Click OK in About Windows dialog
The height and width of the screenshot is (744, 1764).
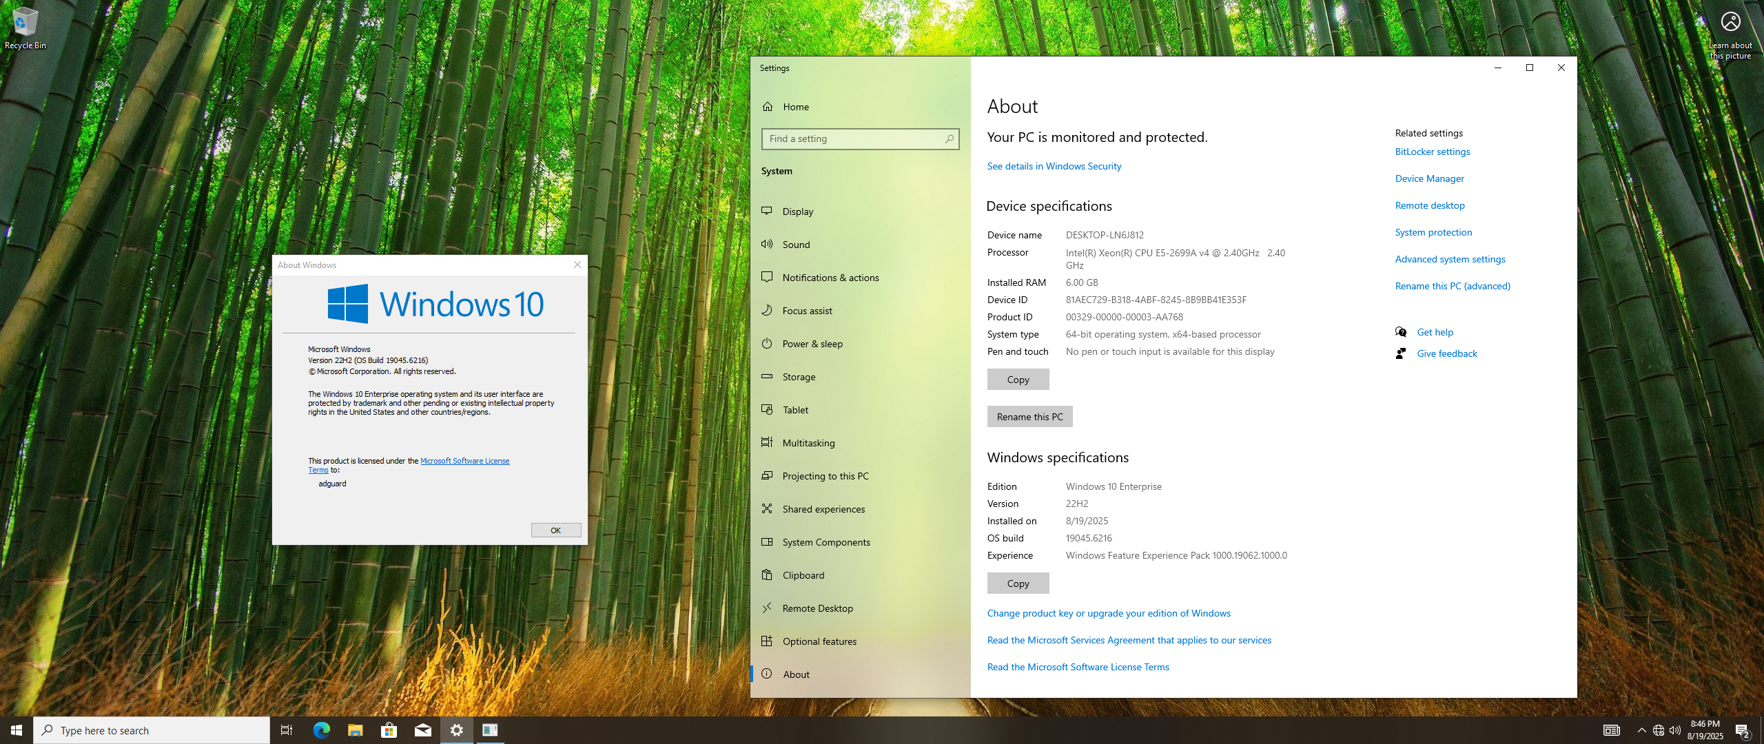(x=555, y=530)
